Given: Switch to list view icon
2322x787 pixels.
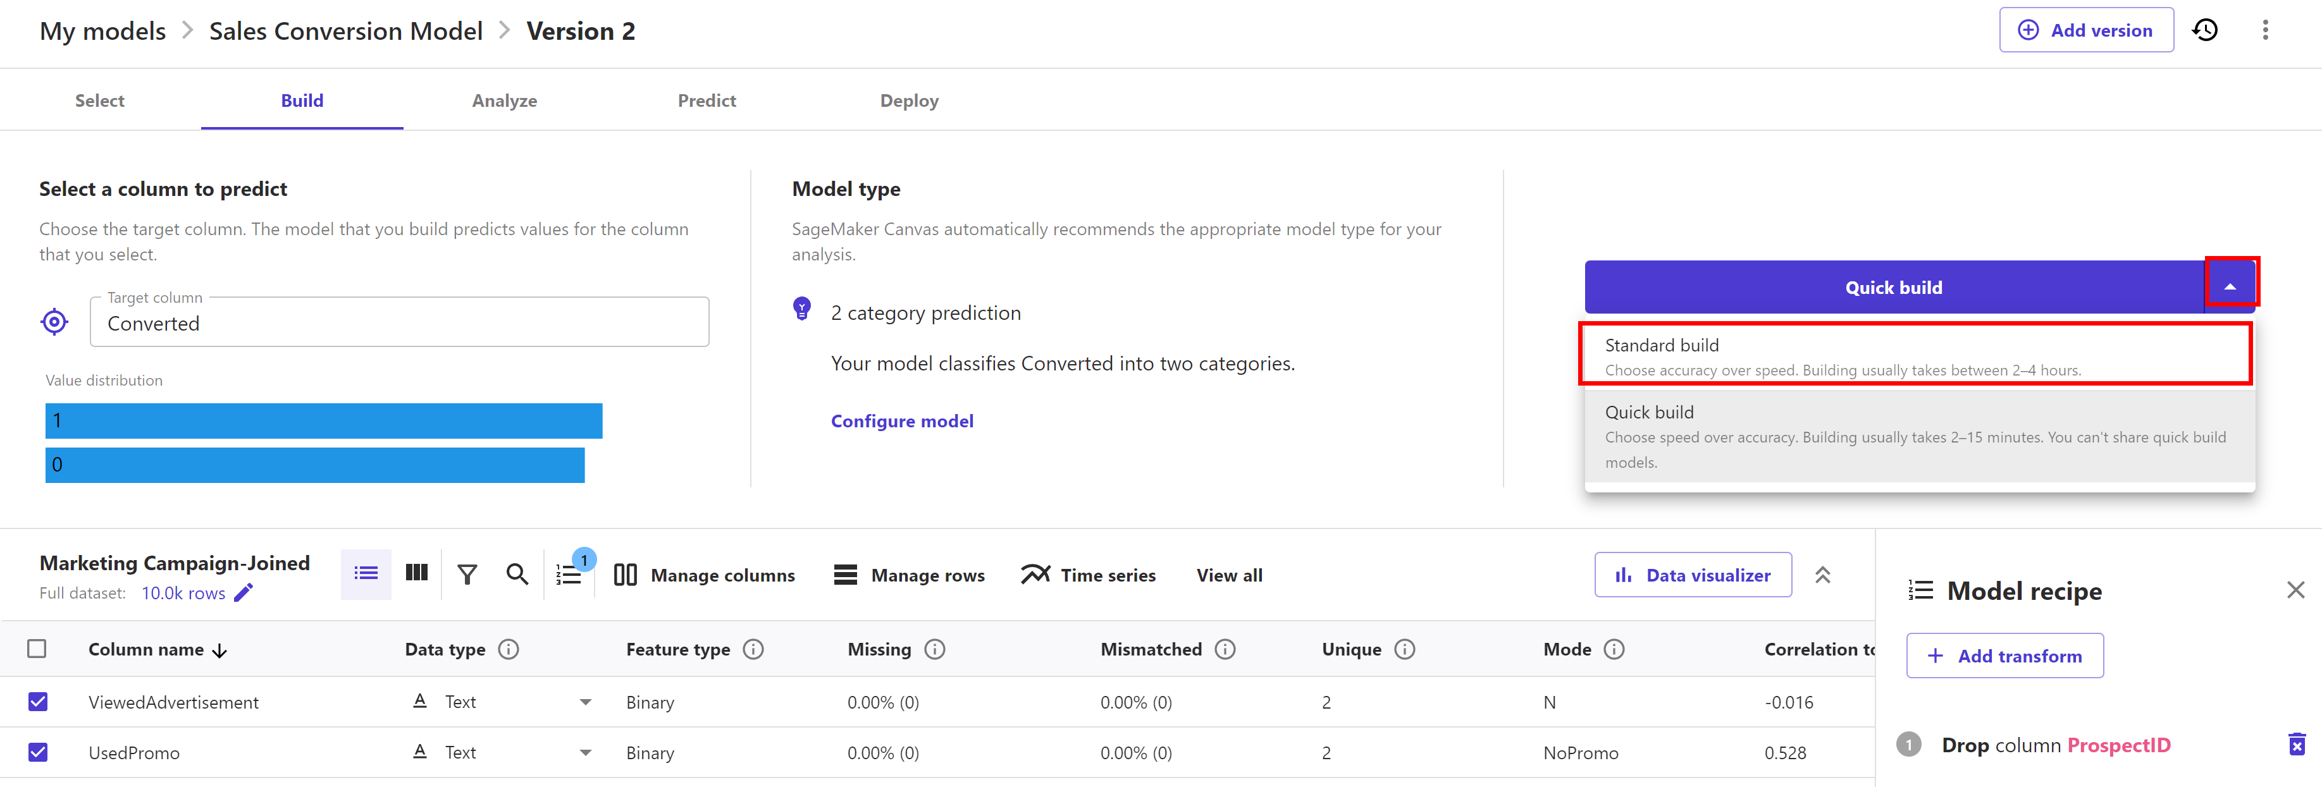Looking at the screenshot, I should tap(366, 573).
